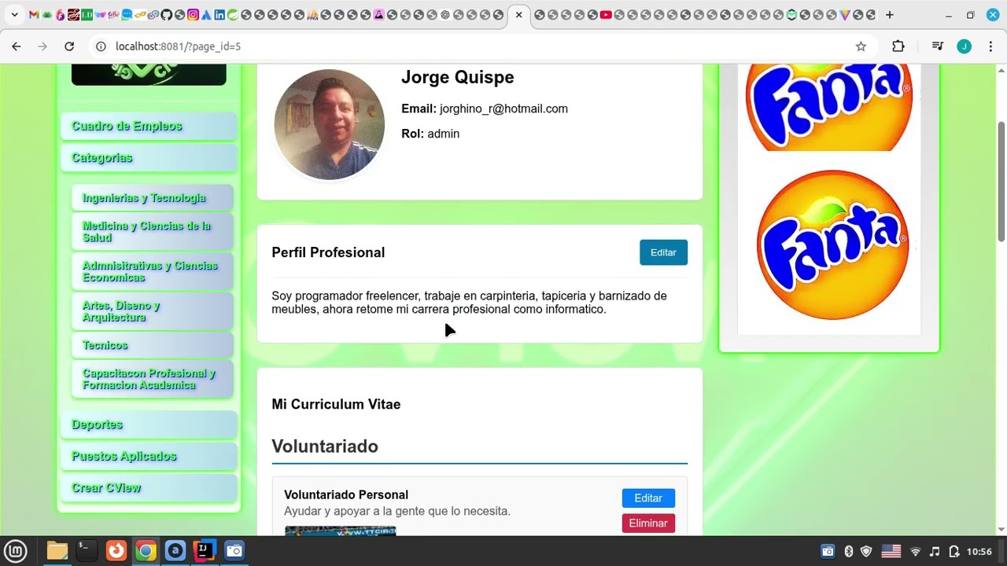Click the localhost address bar
The height and width of the screenshot is (566, 1007).
tap(472, 46)
